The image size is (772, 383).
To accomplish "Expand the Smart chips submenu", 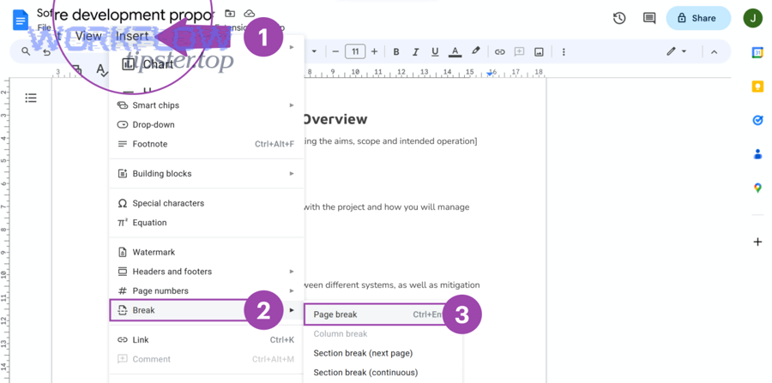I will (206, 105).
